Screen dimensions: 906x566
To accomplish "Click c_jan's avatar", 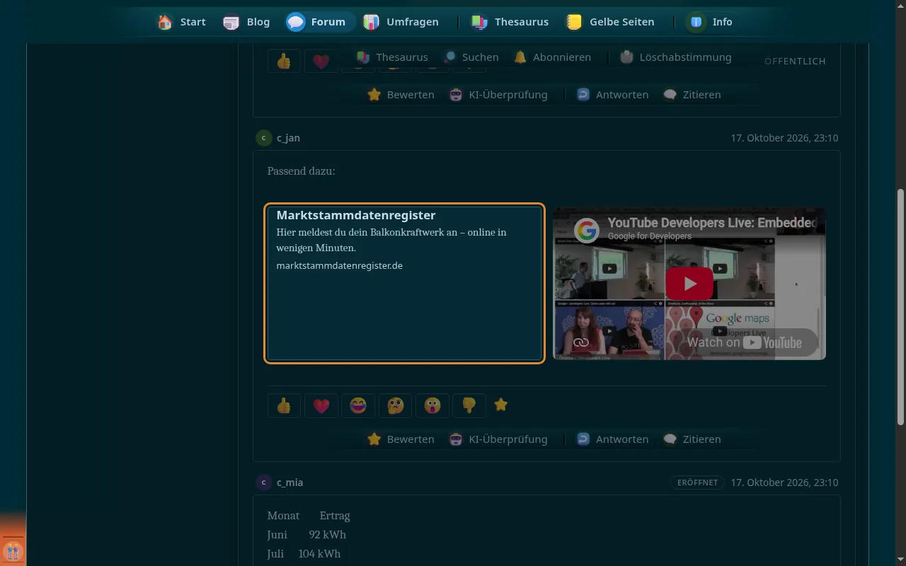I will 263,138.
